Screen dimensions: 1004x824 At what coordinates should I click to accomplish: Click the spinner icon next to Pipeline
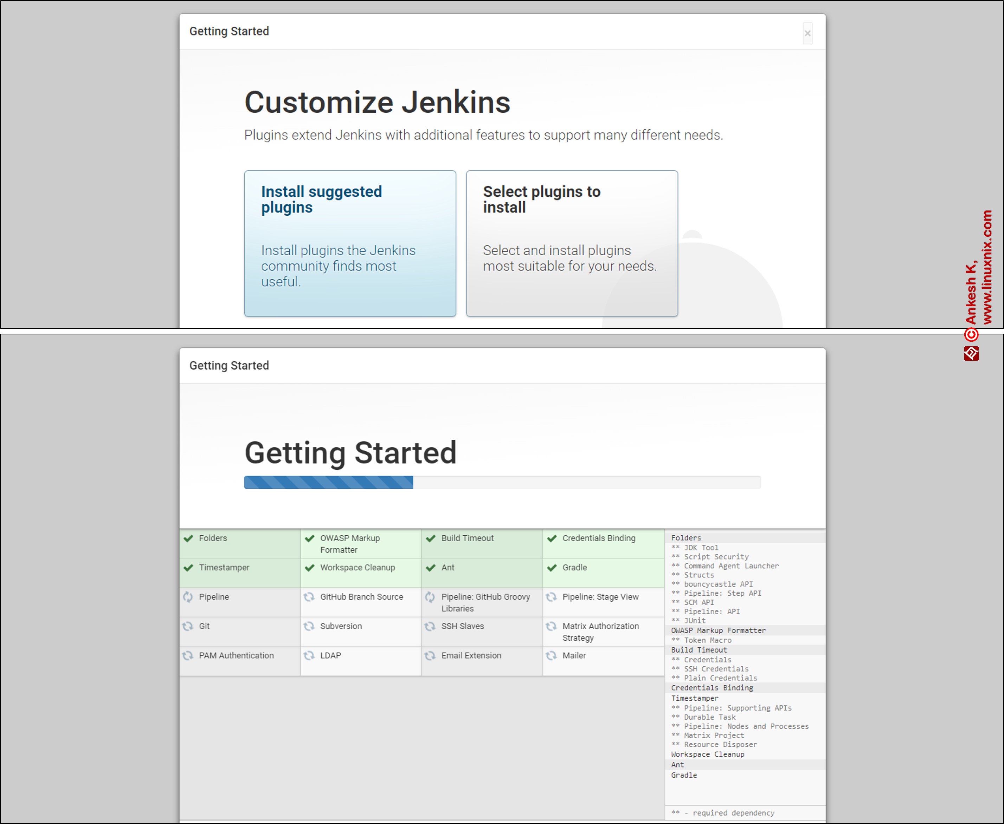[x=188, y=597]
